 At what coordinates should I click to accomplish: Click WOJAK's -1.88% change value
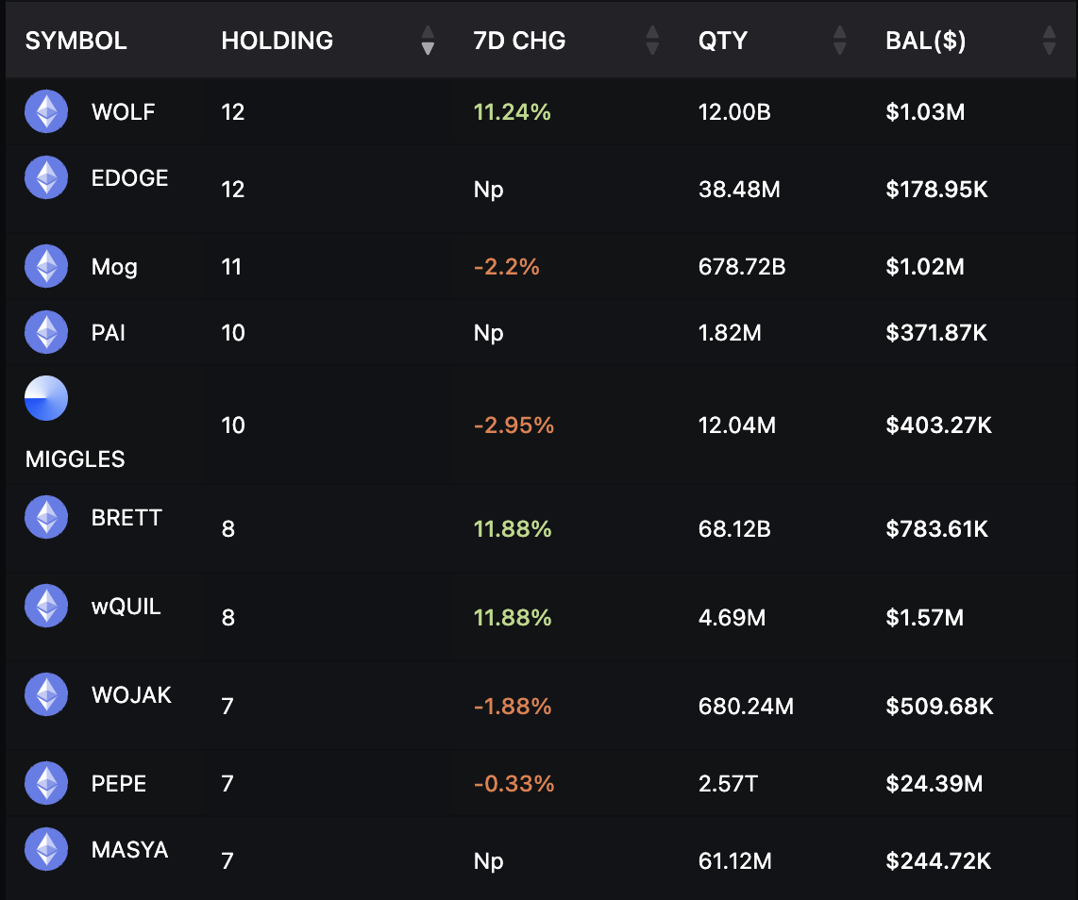pyautogui.click(x=513, y=706)
